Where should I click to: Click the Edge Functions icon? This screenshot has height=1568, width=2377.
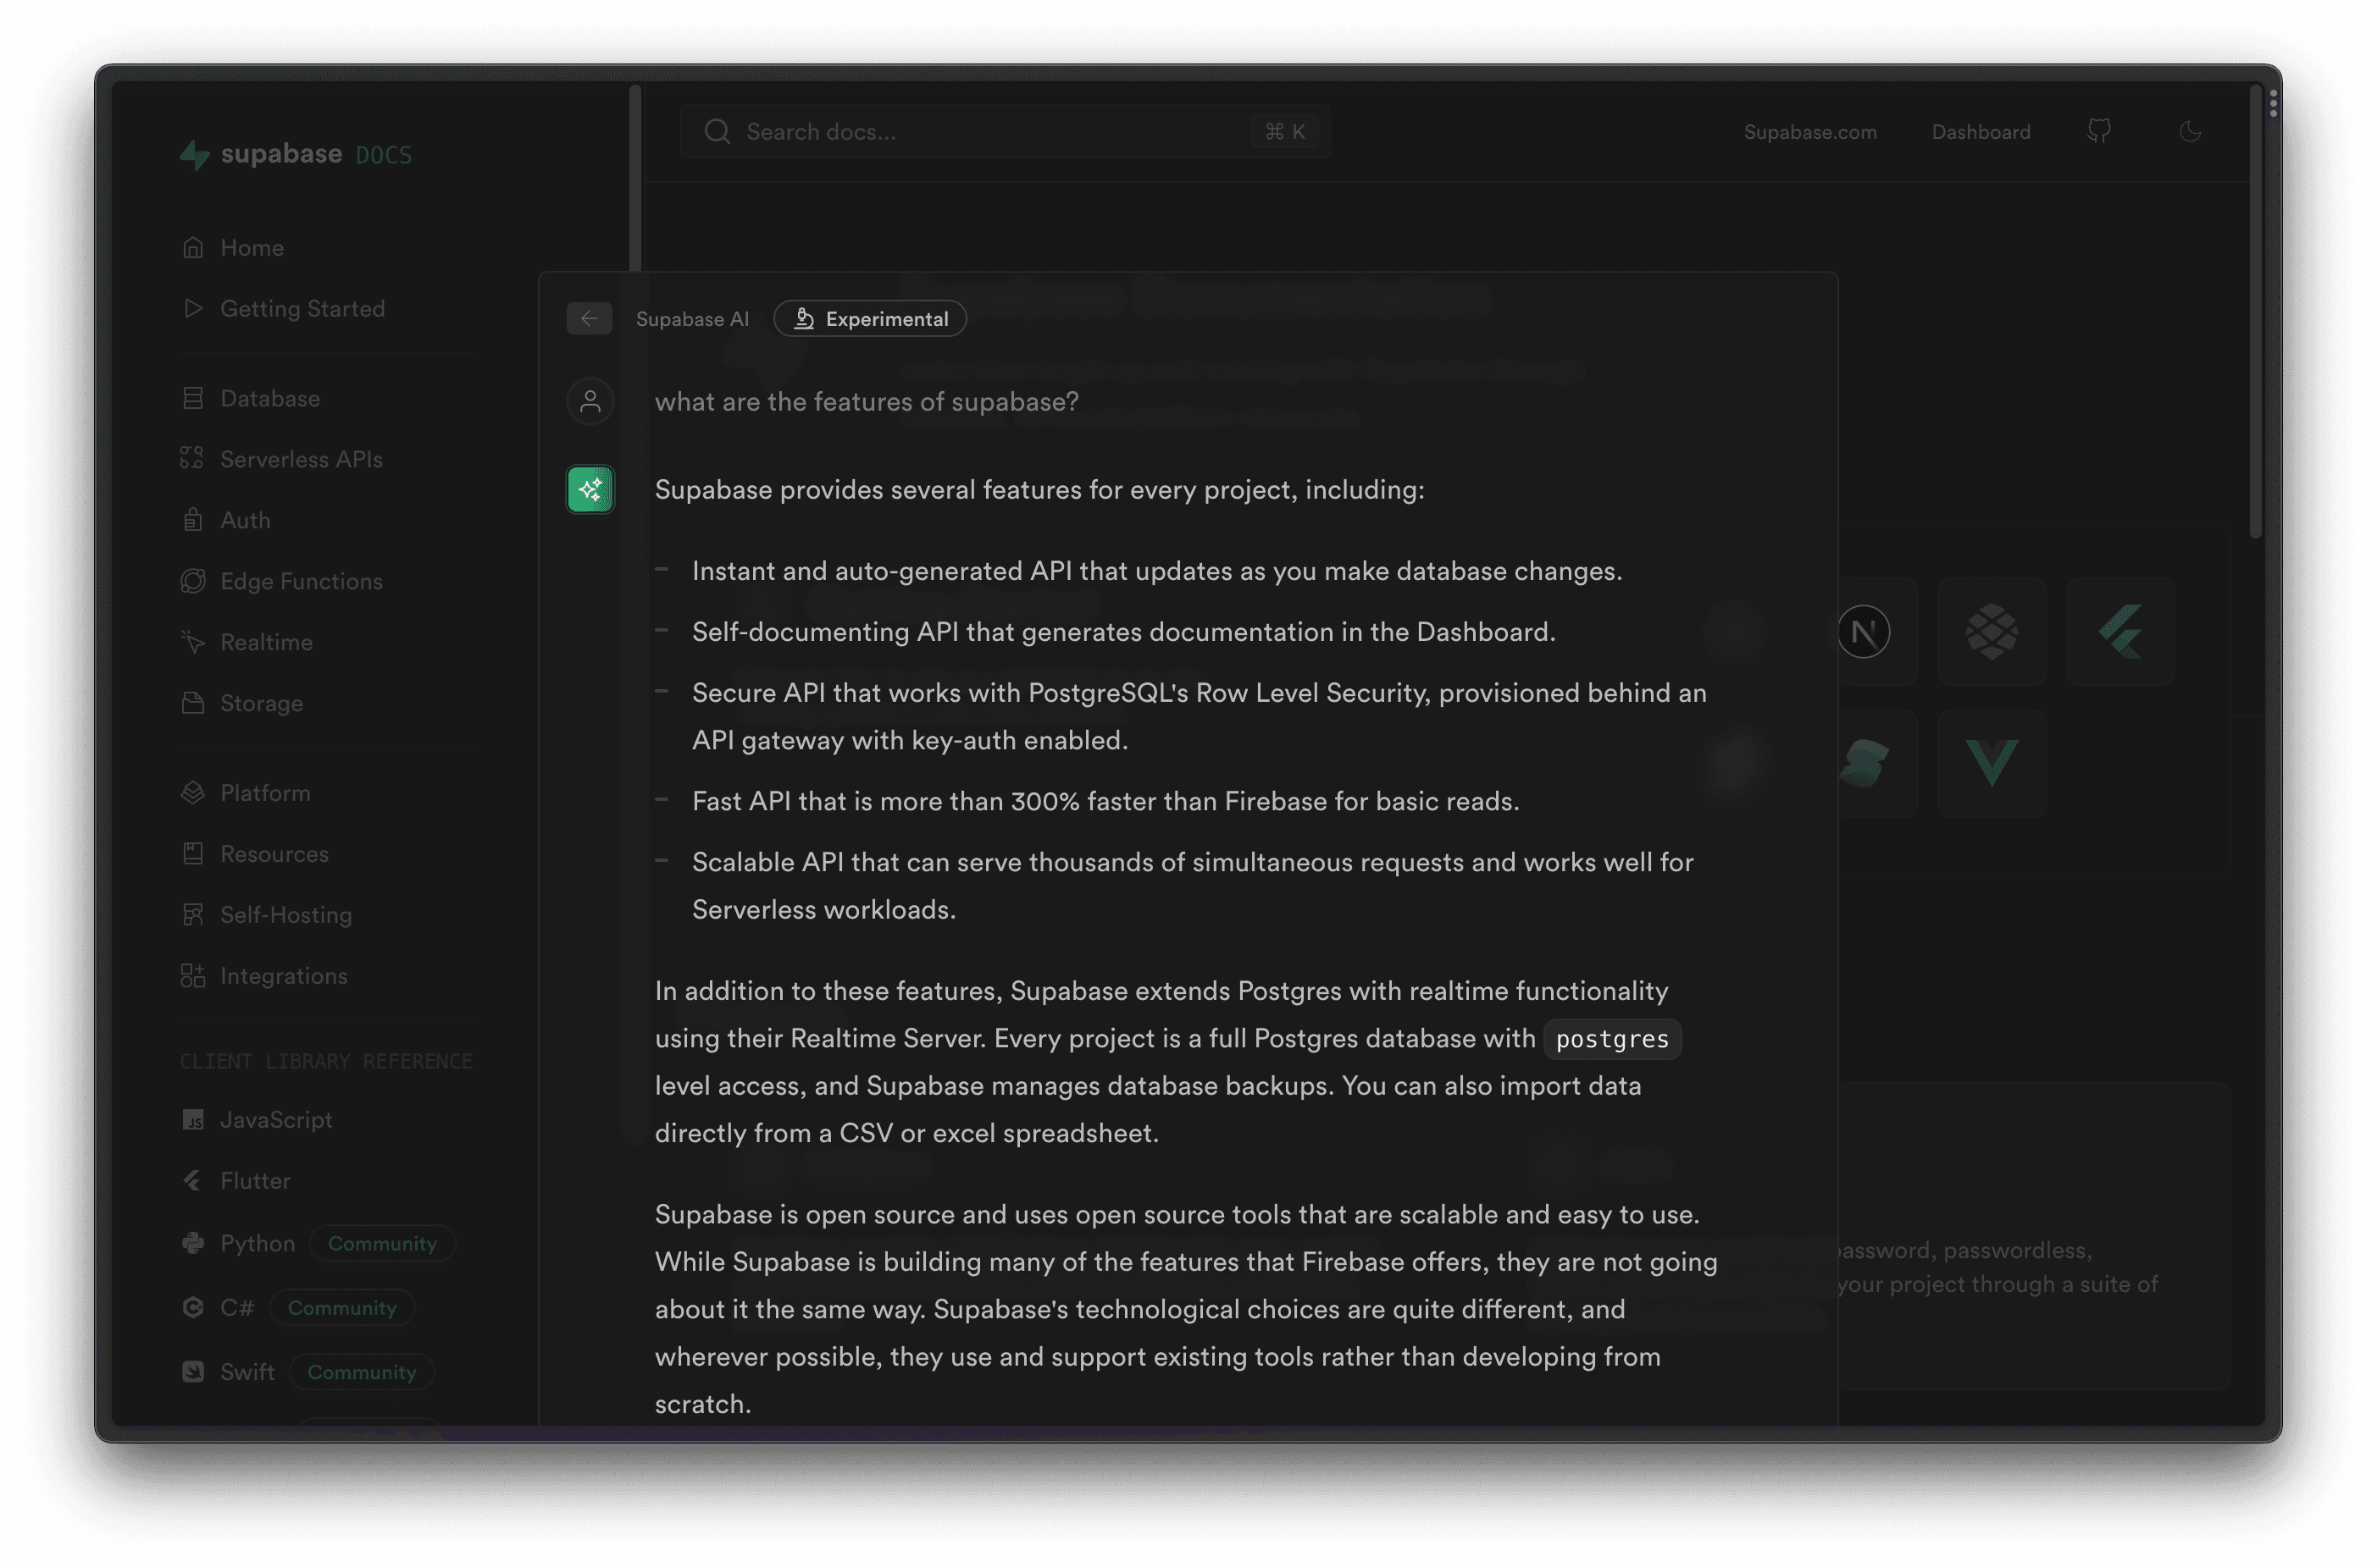point(194,580)
